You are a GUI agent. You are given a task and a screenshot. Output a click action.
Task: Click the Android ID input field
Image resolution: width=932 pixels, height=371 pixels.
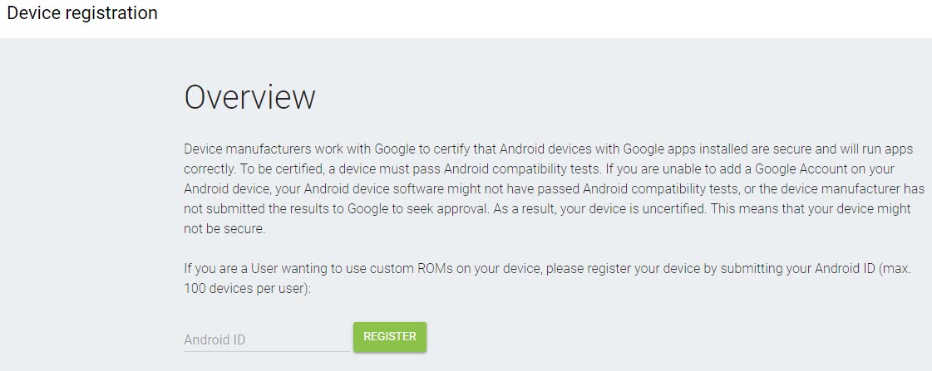266,339
